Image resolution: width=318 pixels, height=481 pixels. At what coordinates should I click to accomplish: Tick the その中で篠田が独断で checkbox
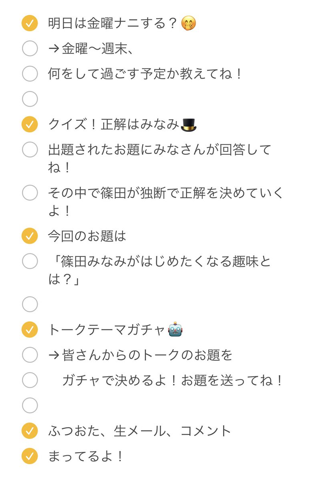[x=29, y=193]
